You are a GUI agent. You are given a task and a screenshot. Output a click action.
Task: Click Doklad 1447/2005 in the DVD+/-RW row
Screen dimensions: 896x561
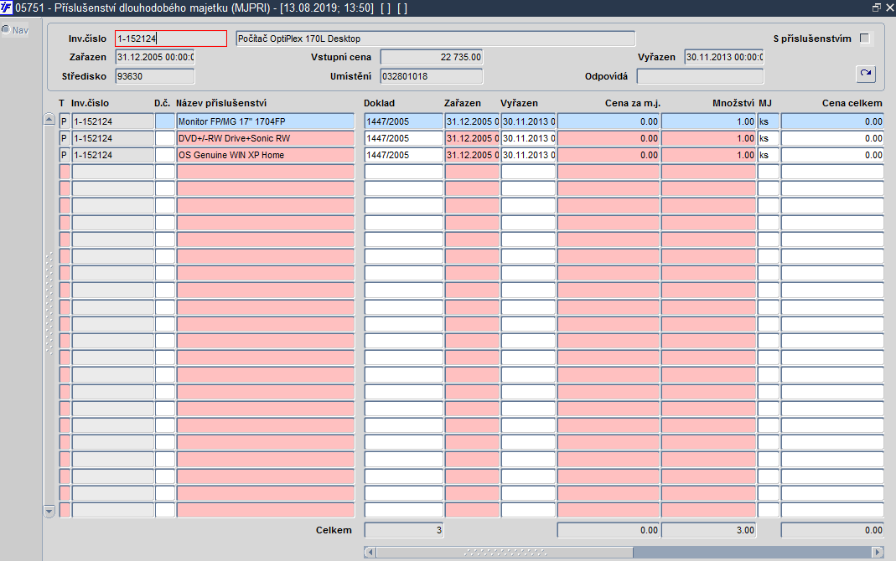[x=403, y=138]
